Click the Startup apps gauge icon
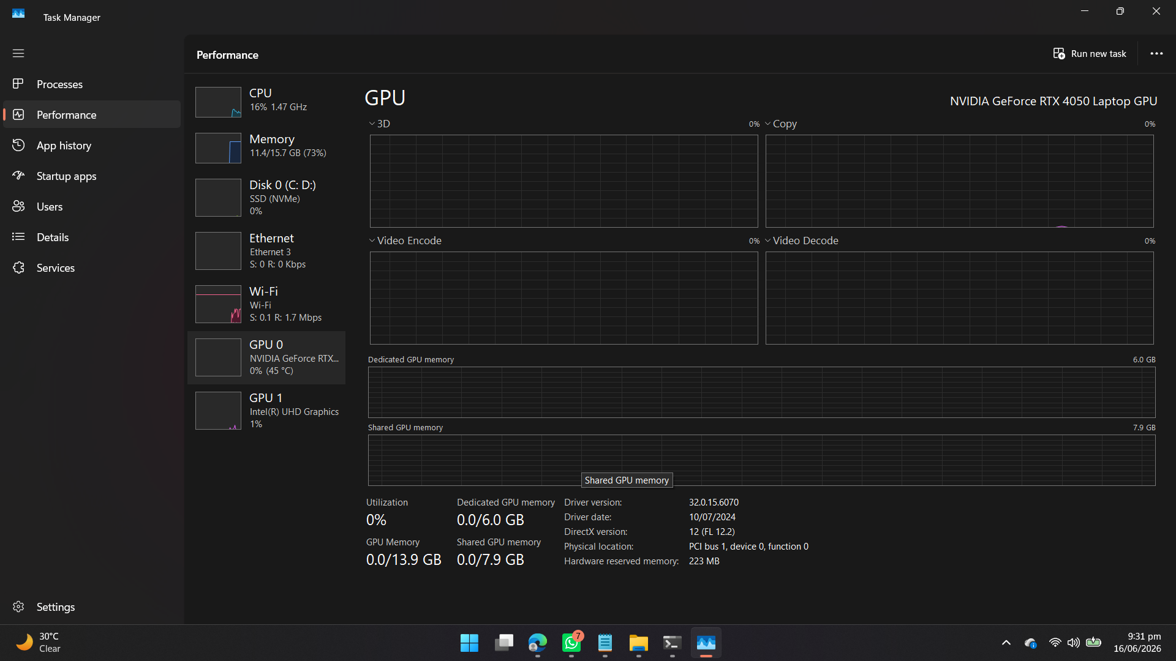The height and width of the screenshot is (661, 1176). (18, 175)
